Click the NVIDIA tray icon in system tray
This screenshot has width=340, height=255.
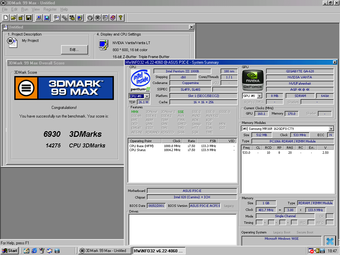point(317,251)
